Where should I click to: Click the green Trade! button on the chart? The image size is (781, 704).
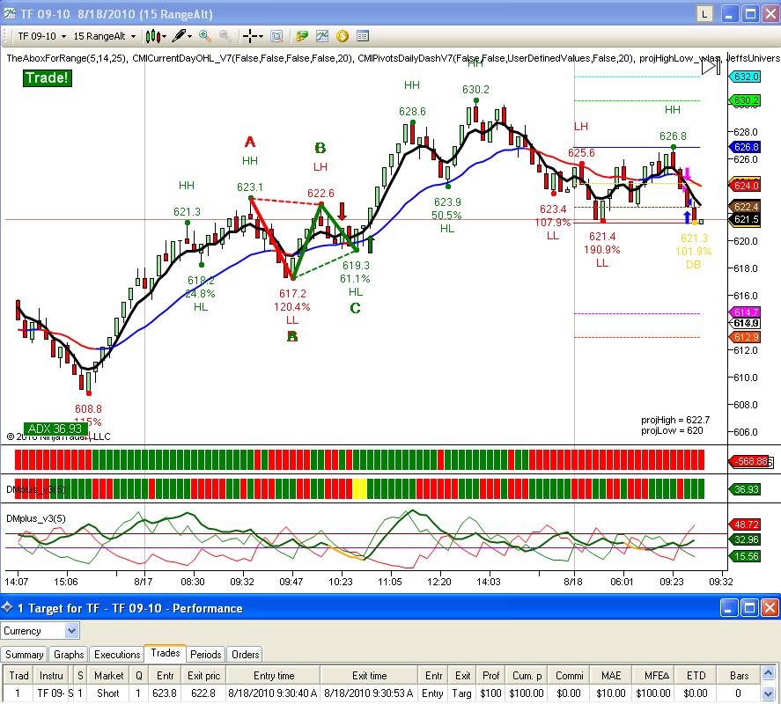(x=48, y=78)
